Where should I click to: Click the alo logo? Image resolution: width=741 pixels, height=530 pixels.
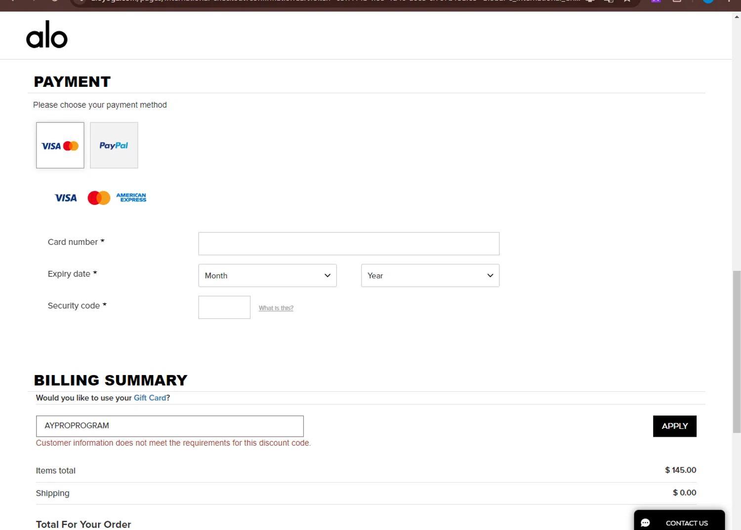47,35
